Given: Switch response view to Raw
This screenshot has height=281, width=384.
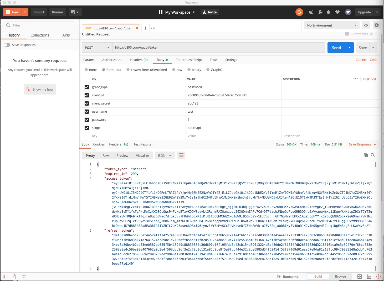Looking at the screenshot, I should [x=106, y=156].
